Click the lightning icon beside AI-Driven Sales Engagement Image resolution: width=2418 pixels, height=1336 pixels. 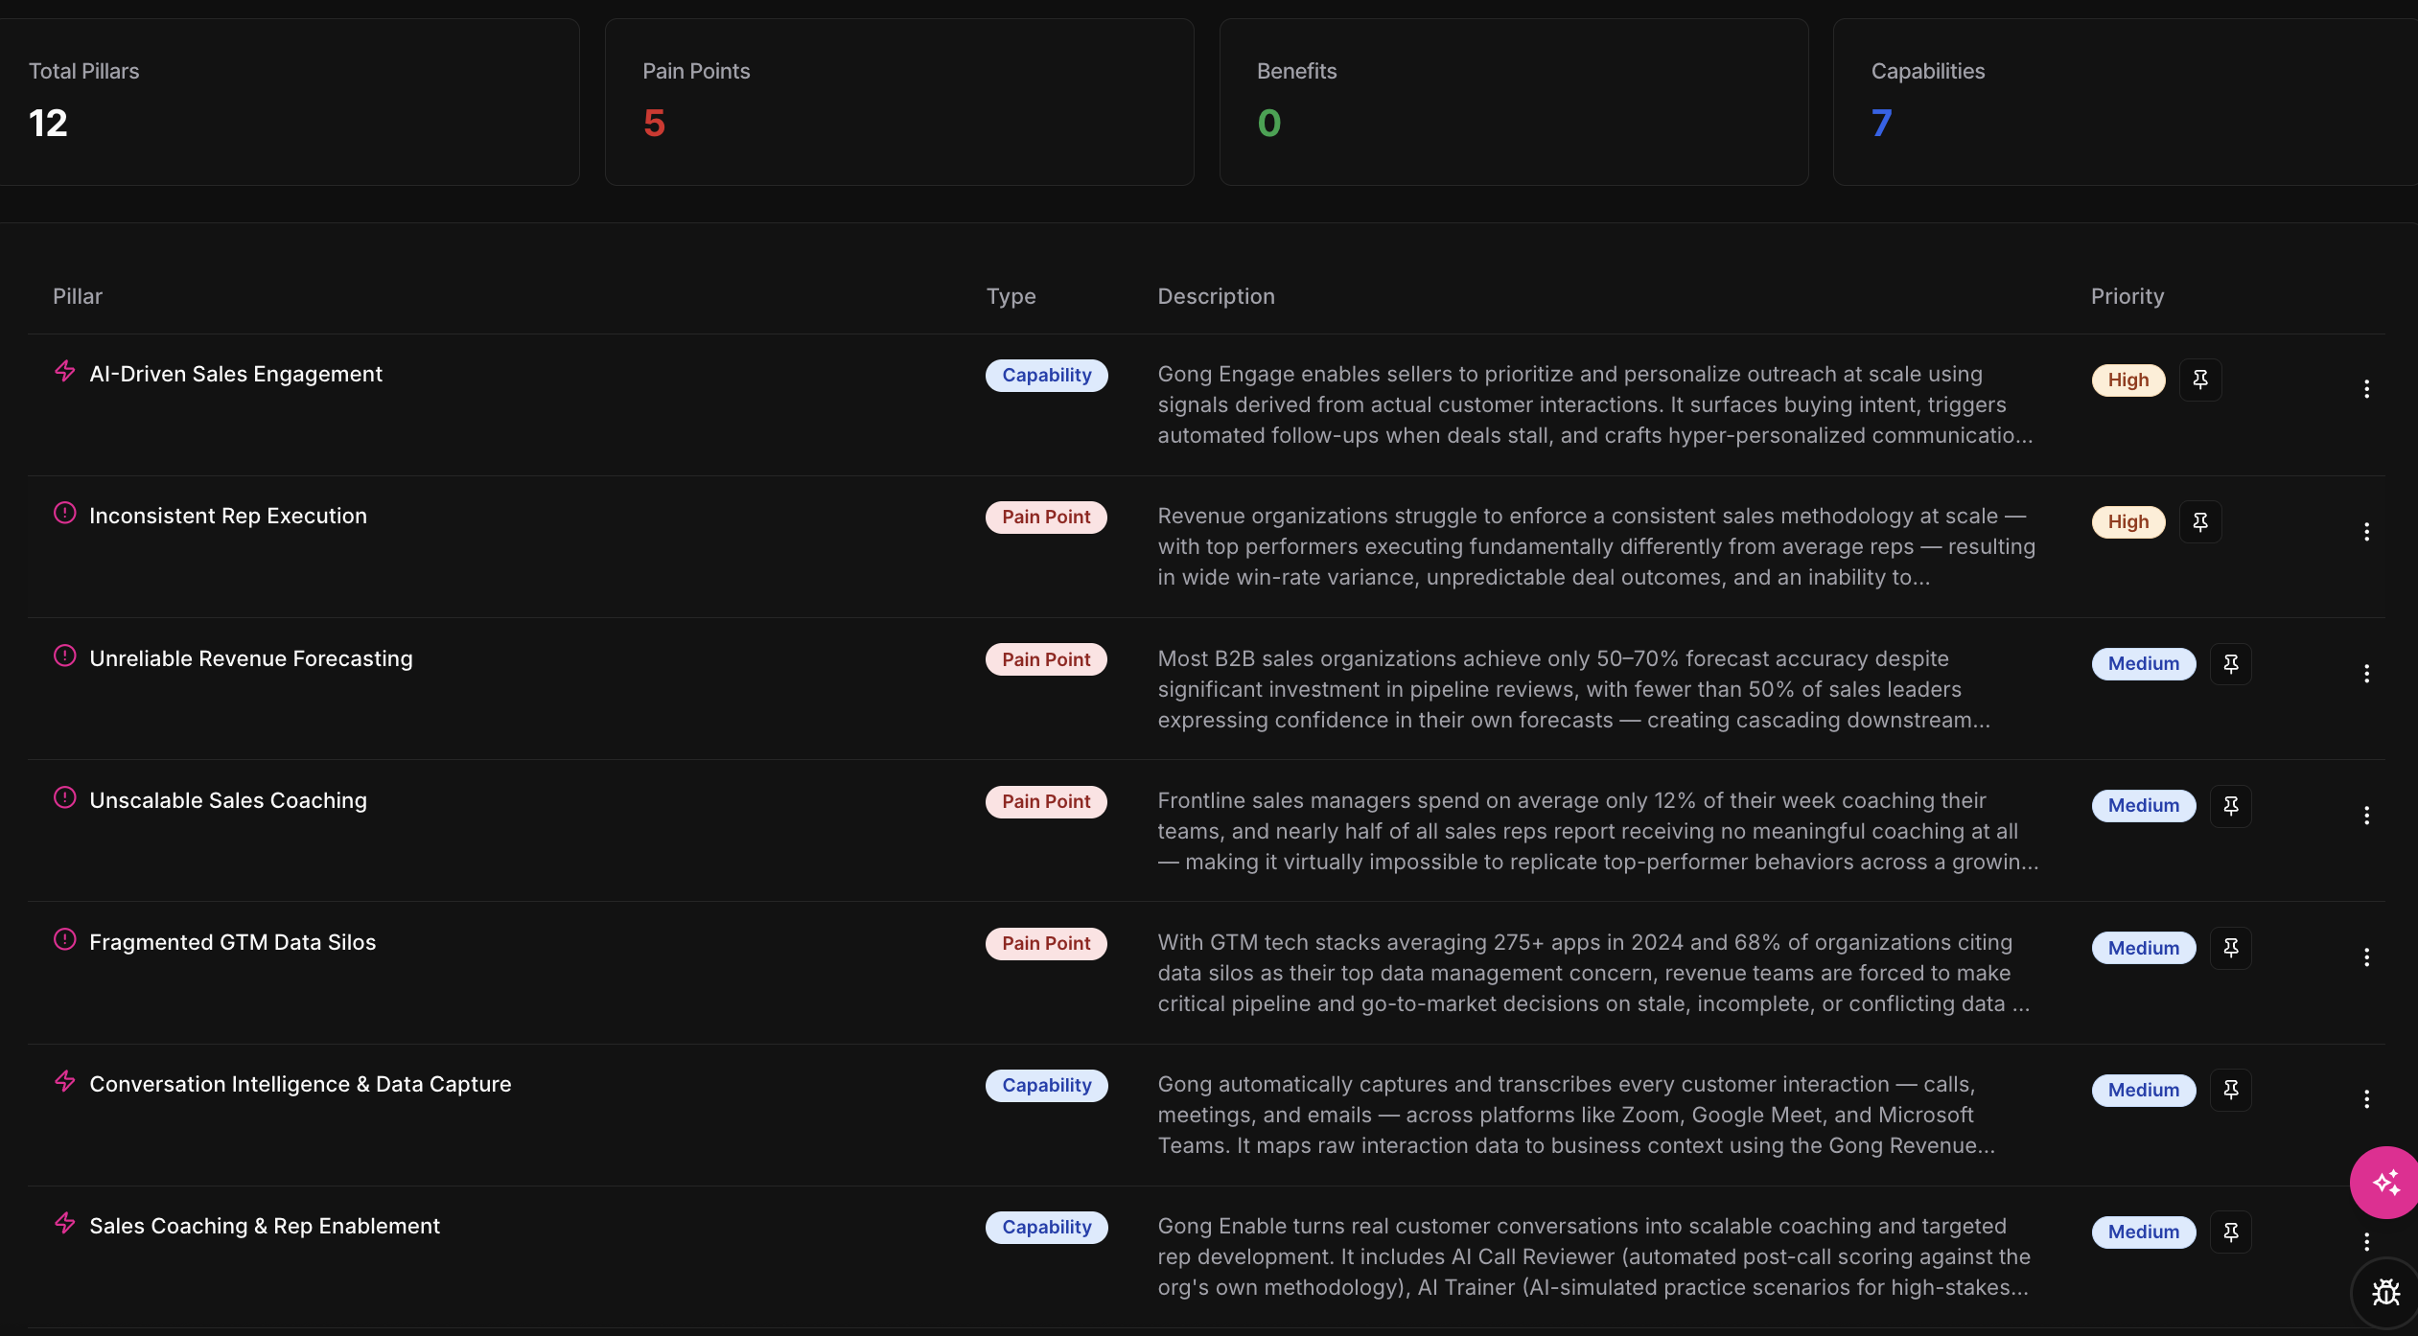point(64,372)
